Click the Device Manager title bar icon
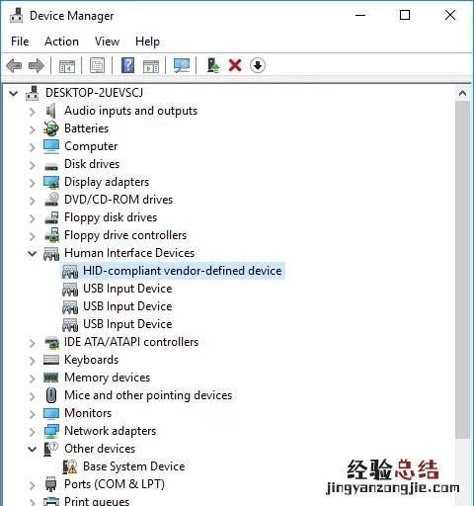Viewport: 474px width, 506px height. (16, 15)
